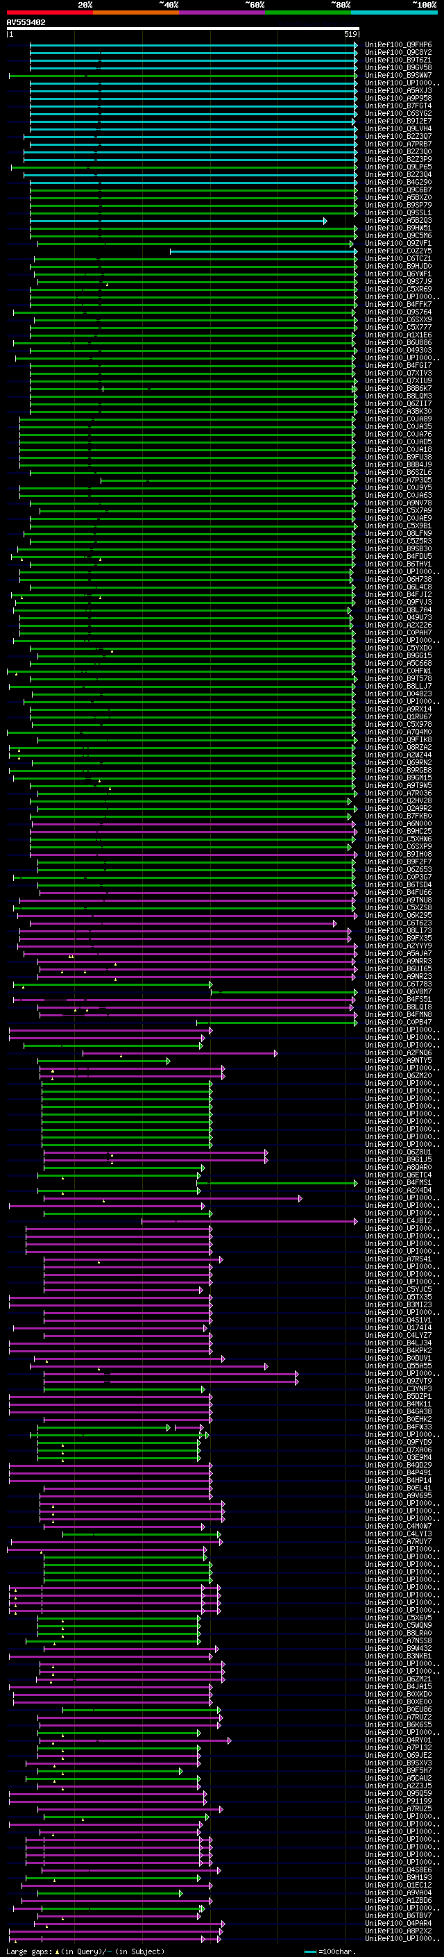Click the white query sequence bar
This screenshot has width=444, height=1957.
183,28
